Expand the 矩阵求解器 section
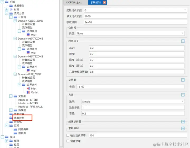 [183, 122]
